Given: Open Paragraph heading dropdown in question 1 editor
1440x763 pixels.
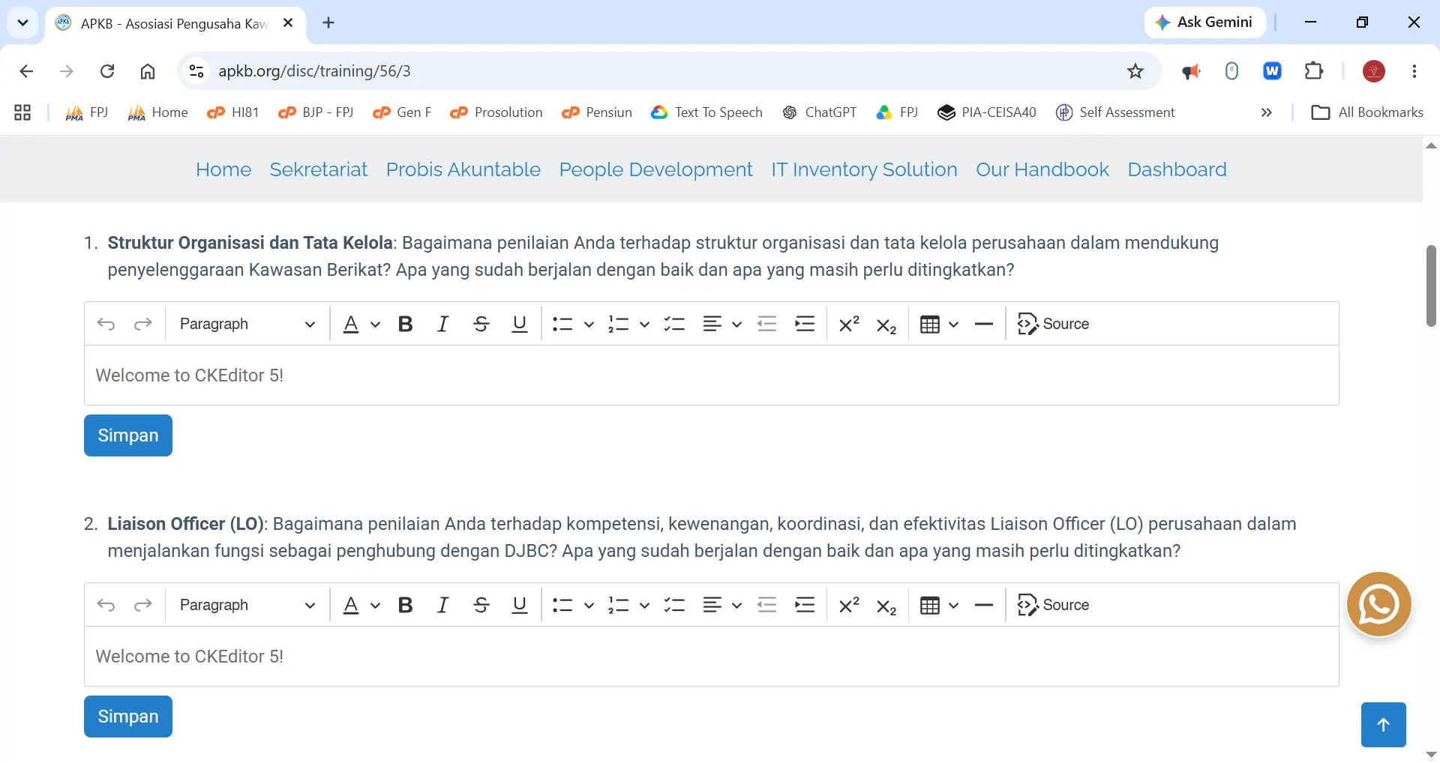Looking at the screenshot, I should pyautogui.click(x=247, y=324).
